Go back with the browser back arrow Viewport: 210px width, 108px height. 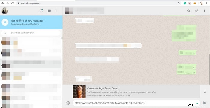coord(3,3)
